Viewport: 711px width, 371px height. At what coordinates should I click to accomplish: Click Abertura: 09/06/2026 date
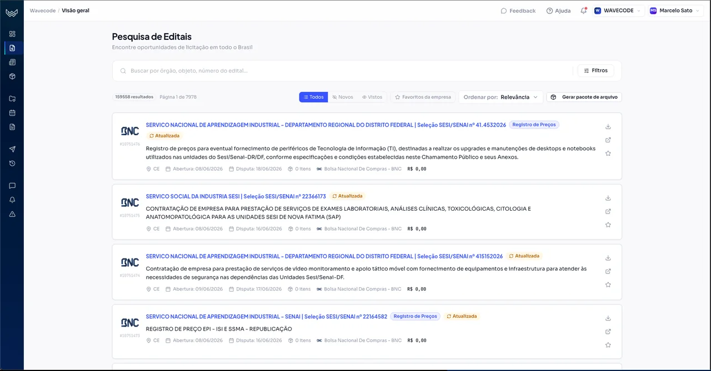(x=194, y=289)
